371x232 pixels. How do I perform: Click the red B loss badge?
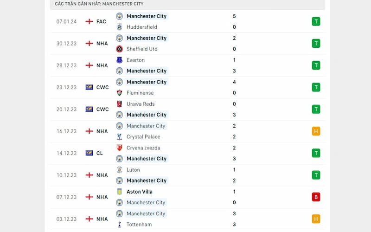click(x=316, y=197)
